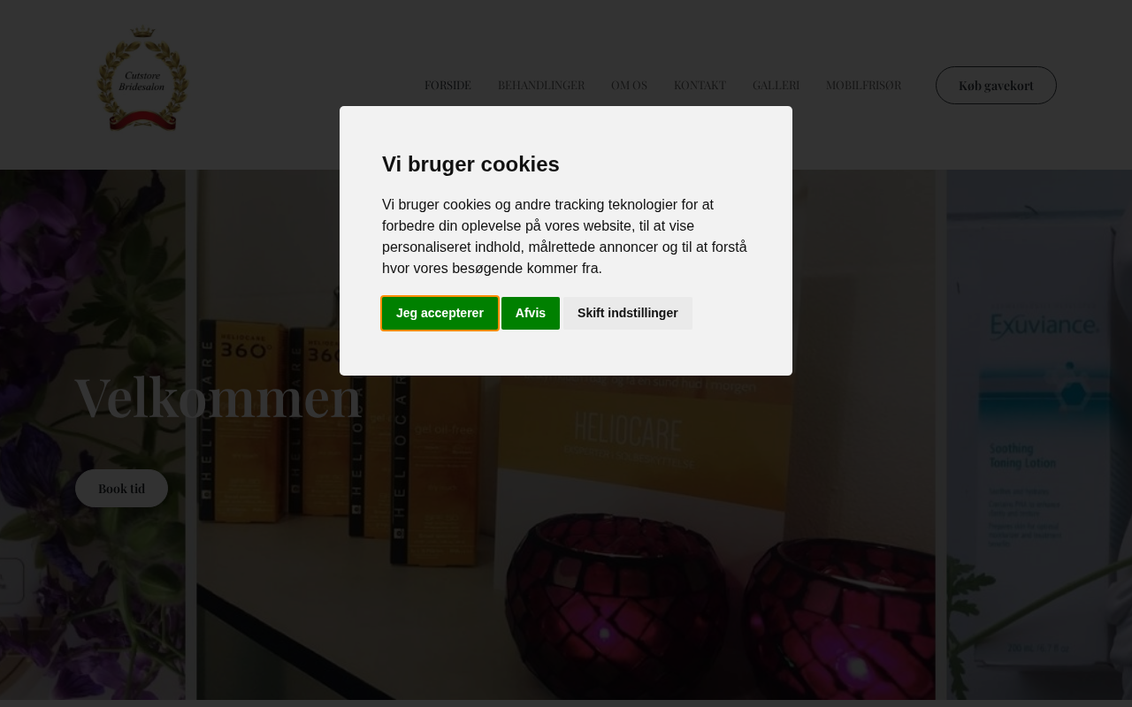The height and width of the screenshot is (707, 1132).
Task: Open Skift indstillinger cookie settings
Action: (x=628, y=313)
